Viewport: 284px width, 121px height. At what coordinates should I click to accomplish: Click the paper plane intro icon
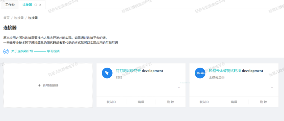click(6, 51)
